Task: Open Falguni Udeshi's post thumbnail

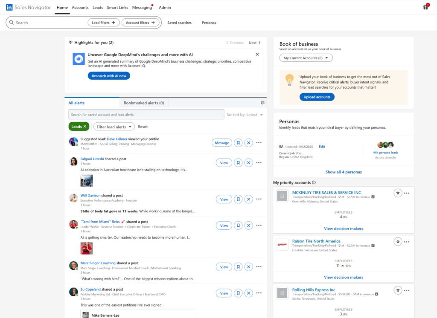Action: coord(87,181)
